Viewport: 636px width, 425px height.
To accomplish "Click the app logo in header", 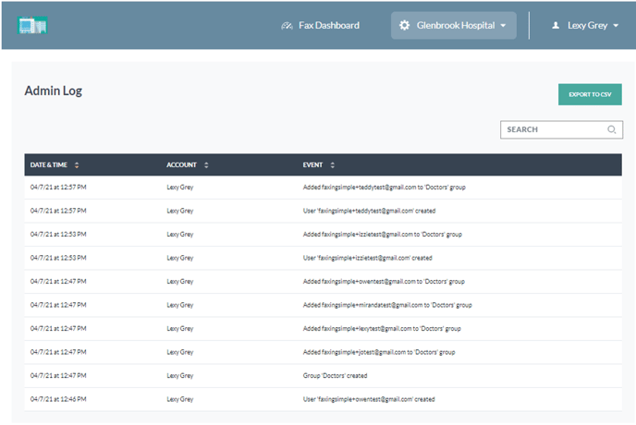I will point(32,25).
